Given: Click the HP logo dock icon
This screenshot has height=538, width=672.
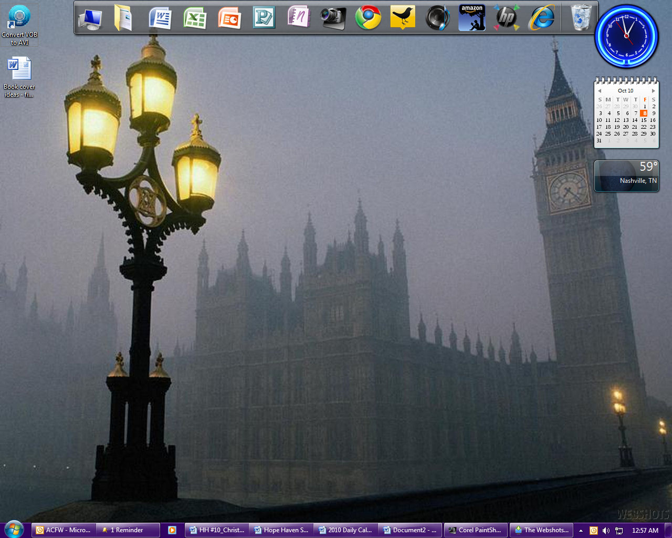Looking at the screenshot, I should pyautogui.click(x=507, y=18).
